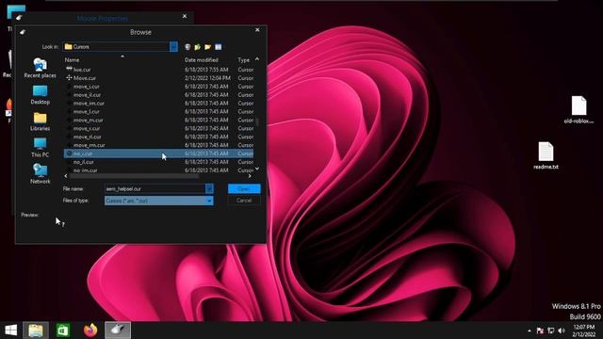The height and width of the screenshot is (339, 603).
Task: Select the no_il.cur file
Action: tap(83, 162)
